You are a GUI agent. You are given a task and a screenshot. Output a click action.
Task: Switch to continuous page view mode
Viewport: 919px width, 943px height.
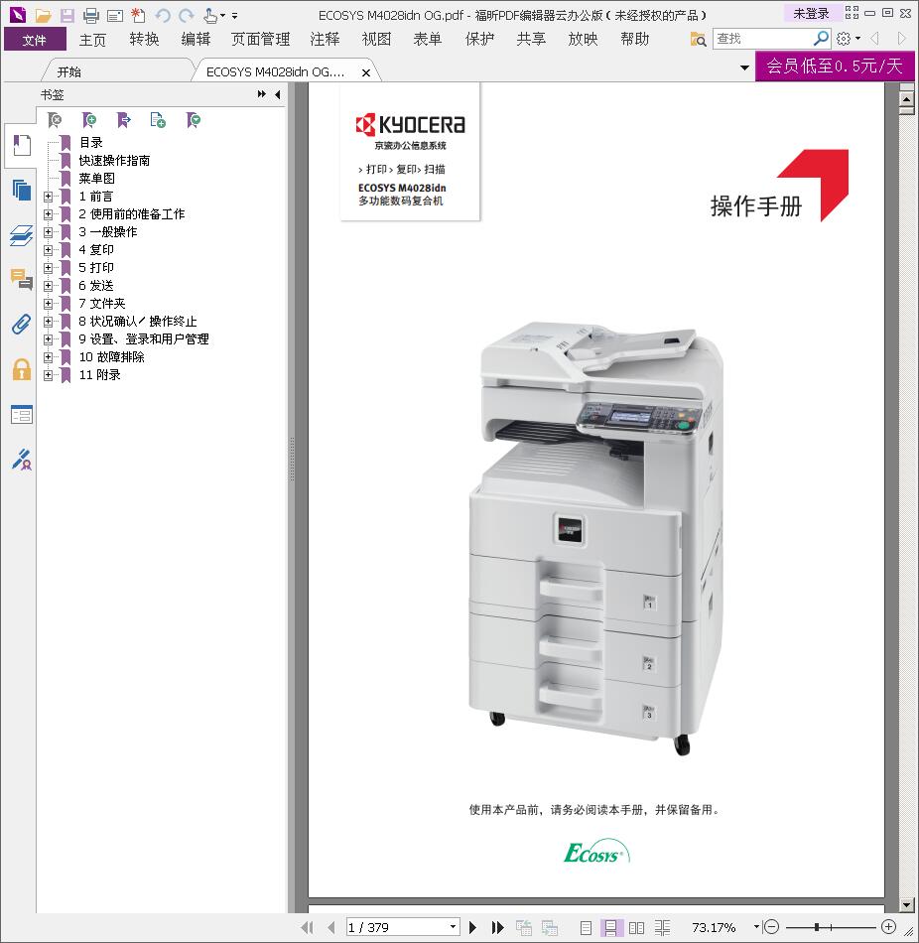pos(610,927)
